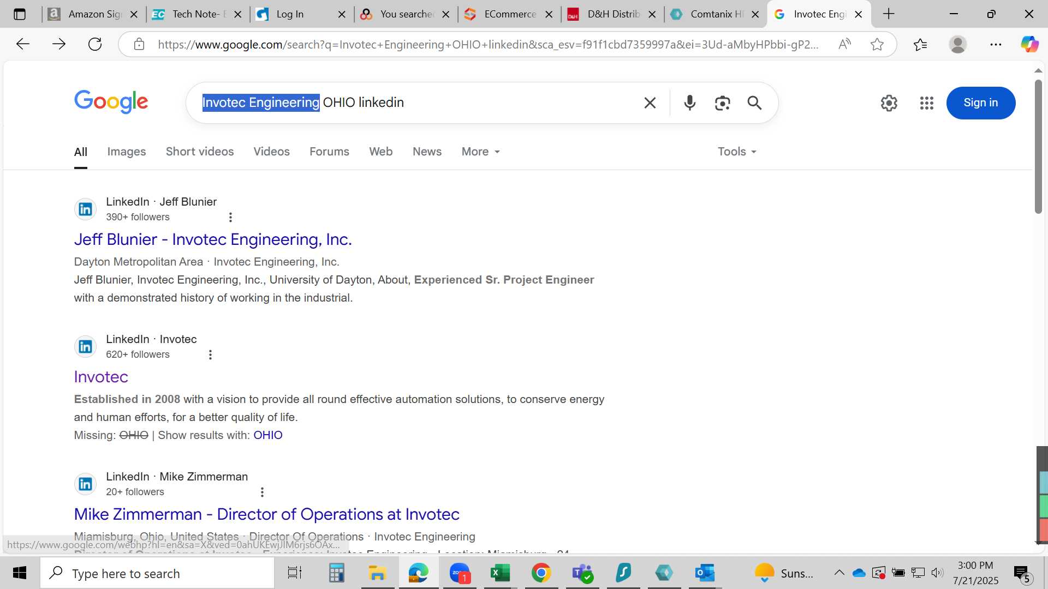Switch to the Short videos tab

[x=200, y=152]
